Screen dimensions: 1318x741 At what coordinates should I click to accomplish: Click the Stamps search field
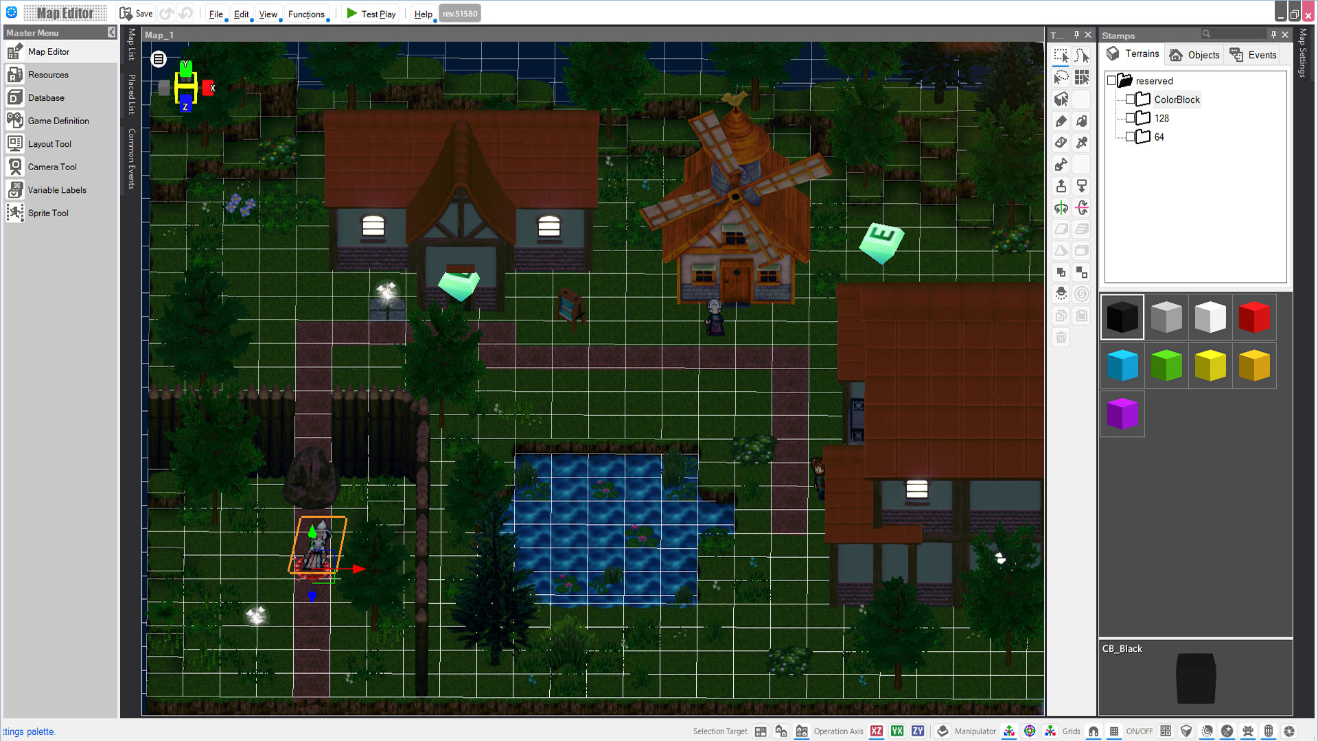pyautogui.click(x=1234, y=34)
